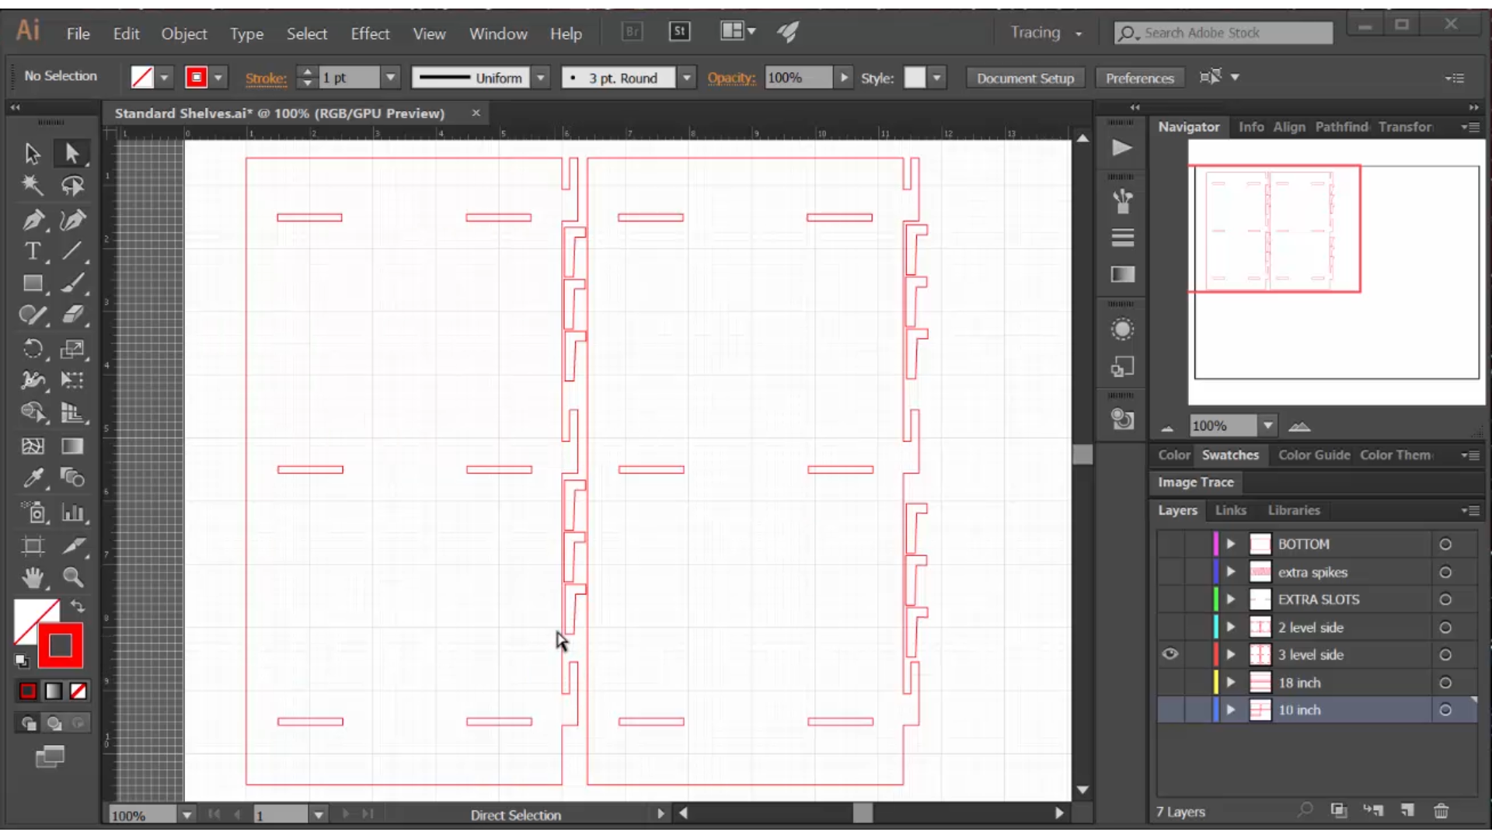The height and width of the screenshot is (839, 1492).
Task: Click the Document Setup button
Action: pyautogui.click(x=1025, y=78)
